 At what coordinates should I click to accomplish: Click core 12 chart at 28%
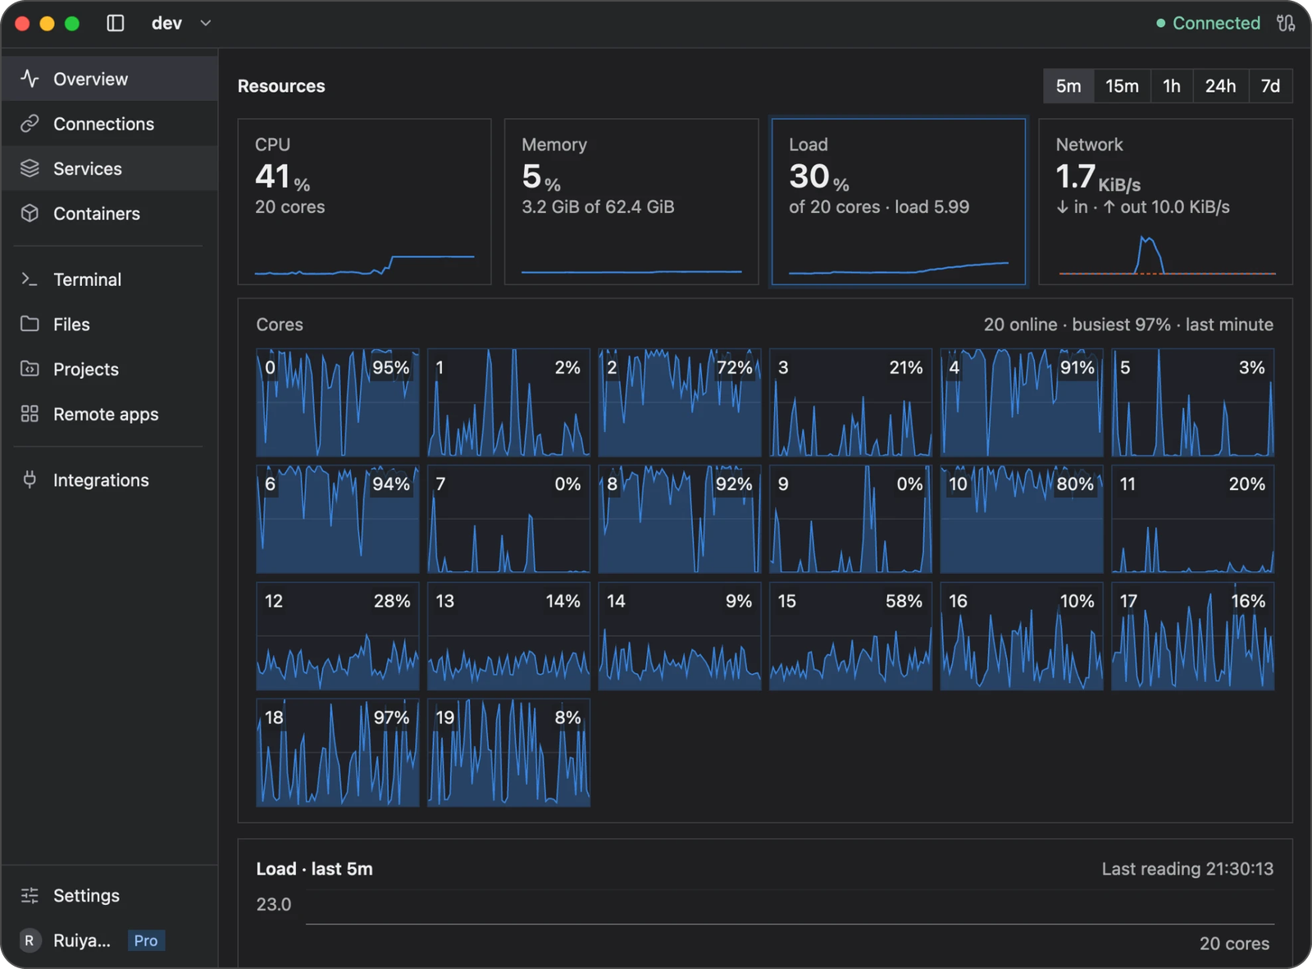pos(337,636)
